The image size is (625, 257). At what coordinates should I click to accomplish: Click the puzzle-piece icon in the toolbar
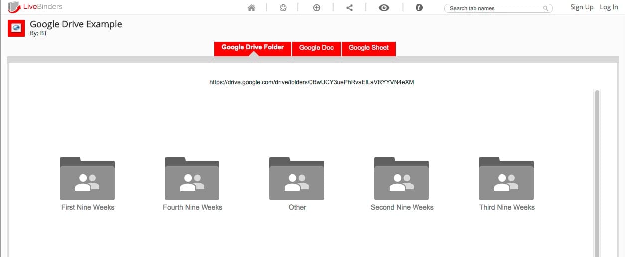point(283,8)
